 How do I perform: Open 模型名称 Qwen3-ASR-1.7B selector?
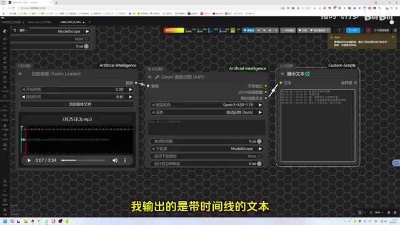[207, 105]
